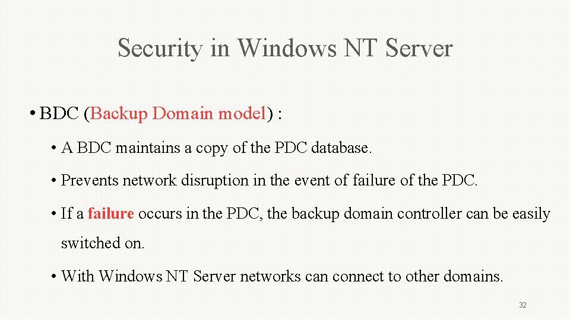Click the bullet dot before 'A BDC maintains'
570x320 pixels.
[x=54, y=148]
